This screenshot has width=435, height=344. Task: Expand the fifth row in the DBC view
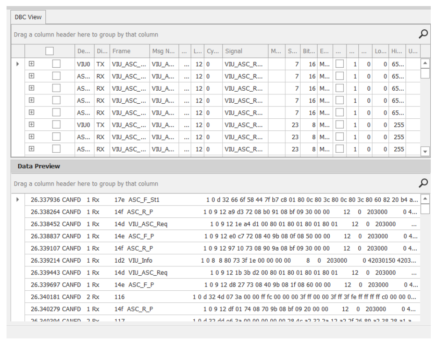(x=32, y=112)
